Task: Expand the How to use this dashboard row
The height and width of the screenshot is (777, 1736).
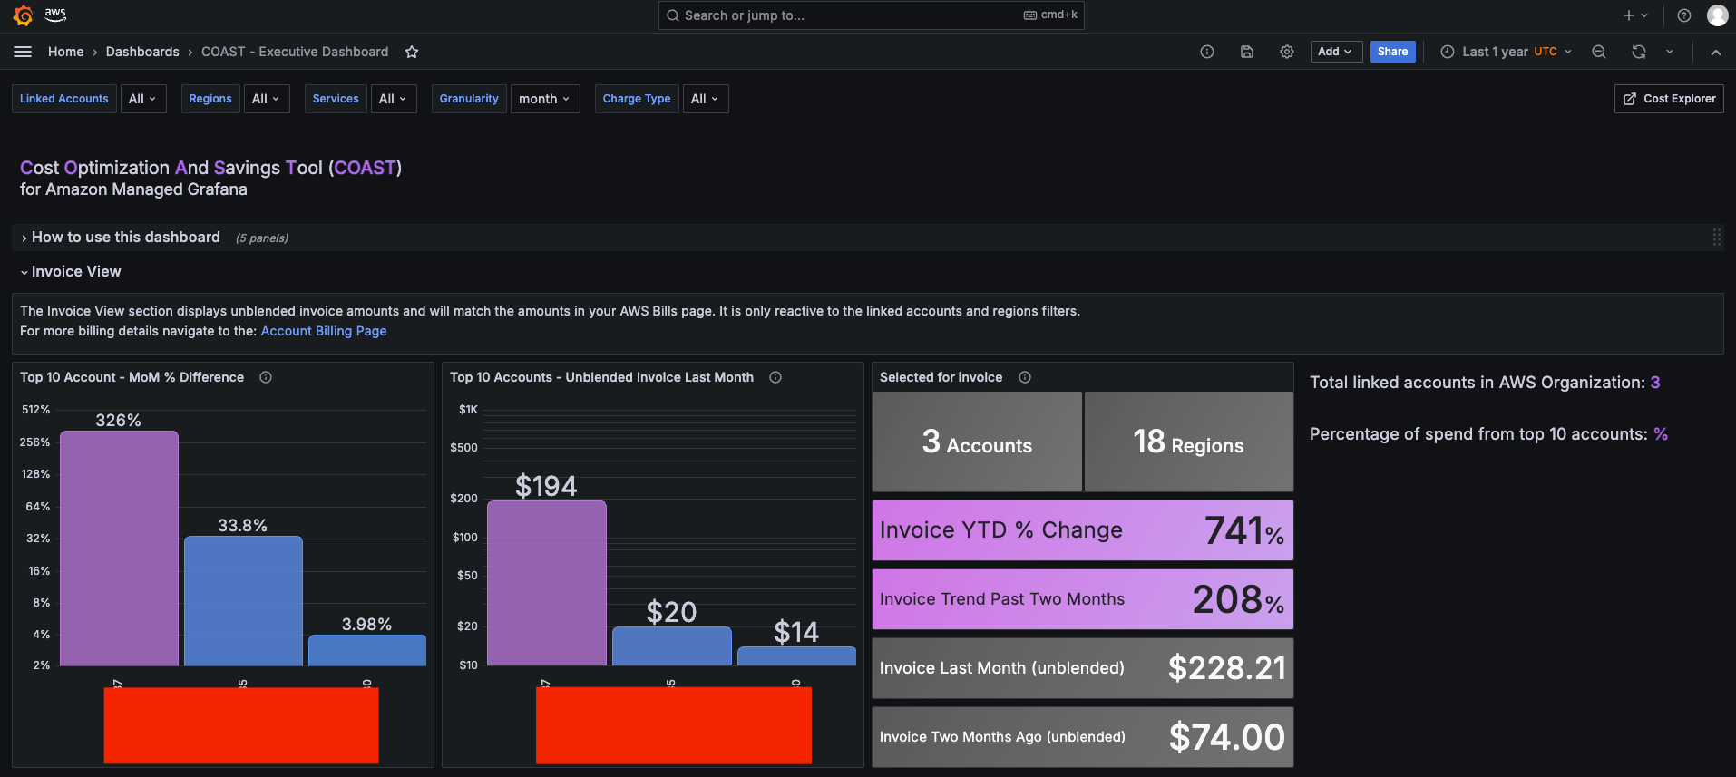Action: pyautogui.click(x=125, y=238)
